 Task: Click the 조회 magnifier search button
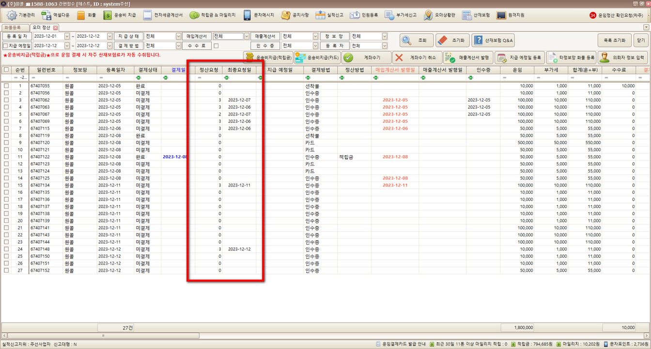click(416, 41)
